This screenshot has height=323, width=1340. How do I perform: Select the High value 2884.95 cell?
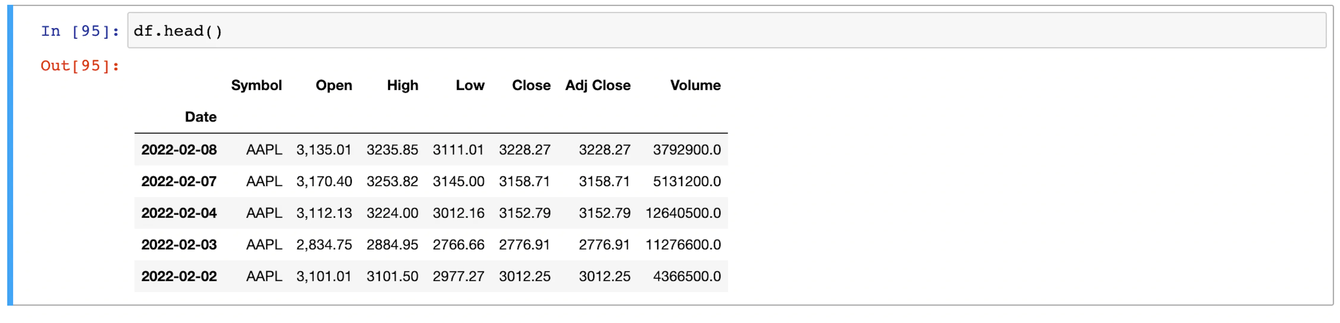tap(392, 245)
